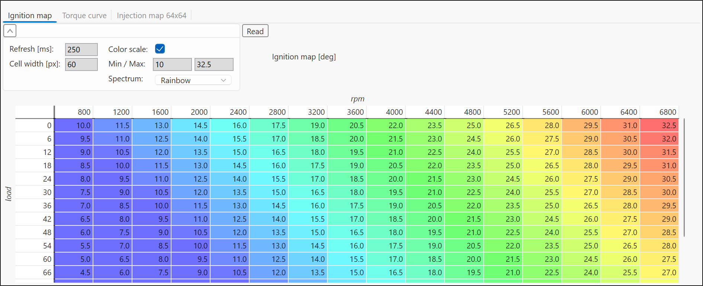Image resolution: width=703 pixels, height=286 pixels.
Task: Select cell 22.0 at load 36, 4800 rpm
Action: tap(464, 206)
